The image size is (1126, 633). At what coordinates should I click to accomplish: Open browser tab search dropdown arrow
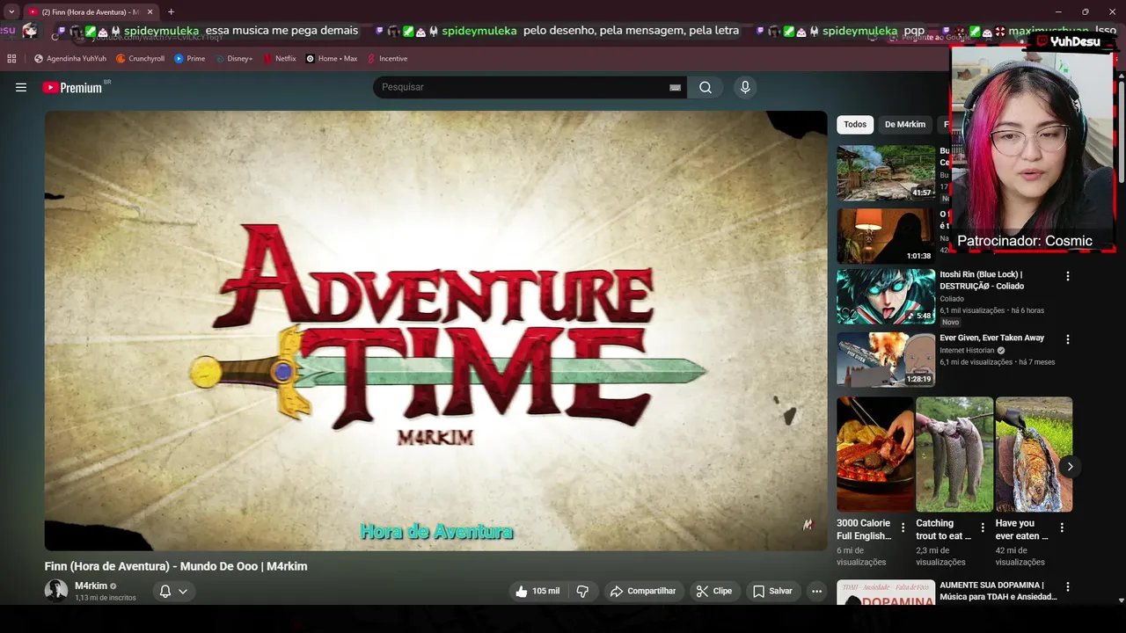click(x=11, y=11)
